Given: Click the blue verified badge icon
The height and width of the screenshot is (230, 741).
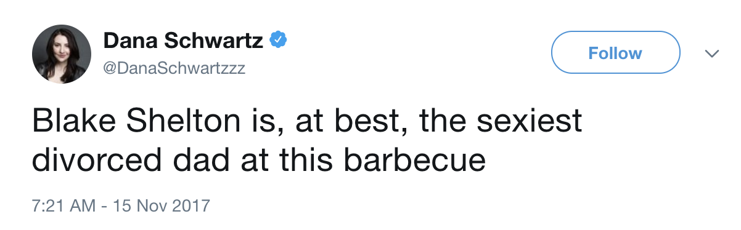Looking at the screenshot, I should point(280,41).
